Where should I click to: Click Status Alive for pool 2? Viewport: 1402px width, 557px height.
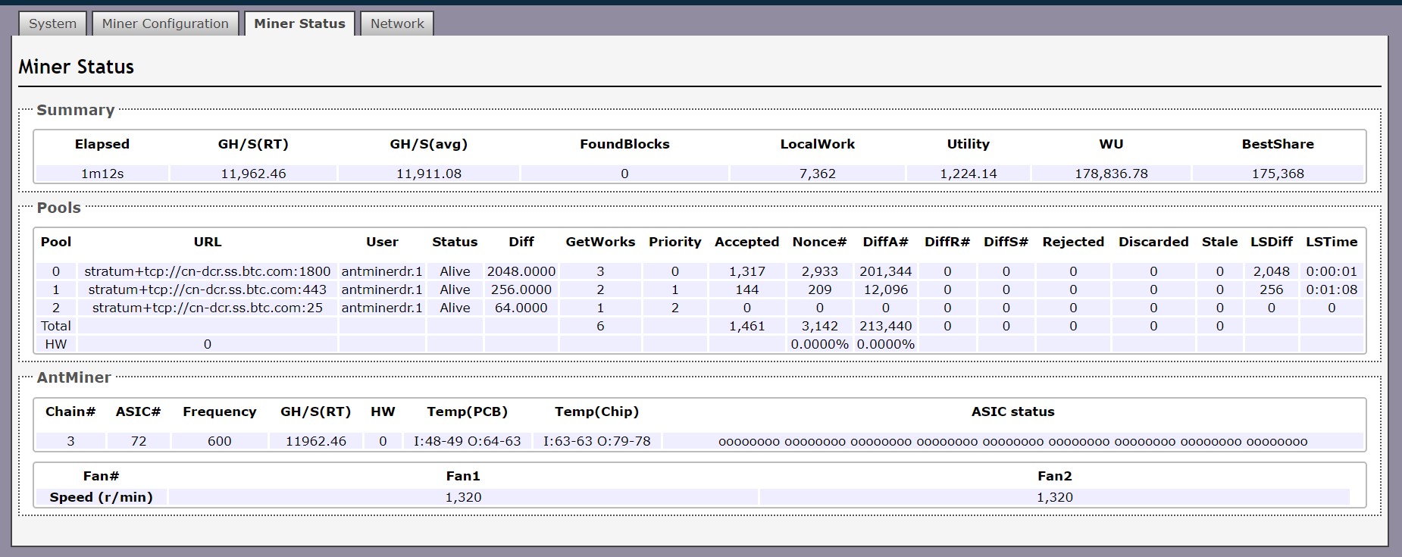[455, 308]
